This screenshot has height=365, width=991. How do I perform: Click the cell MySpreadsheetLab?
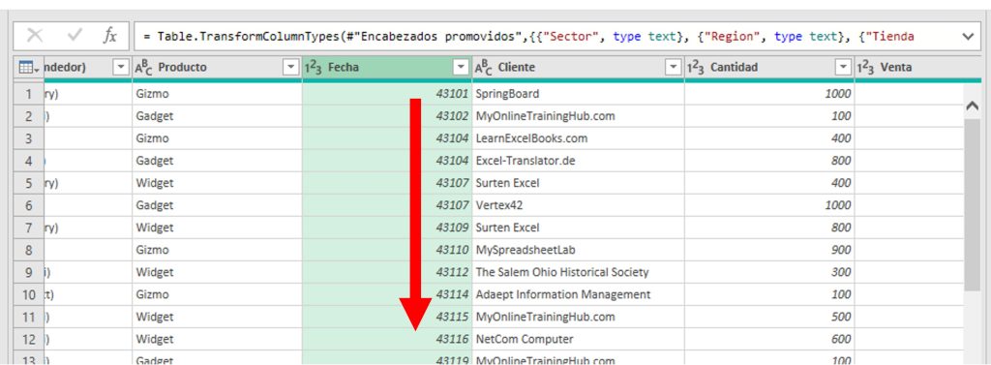point(579,250)
